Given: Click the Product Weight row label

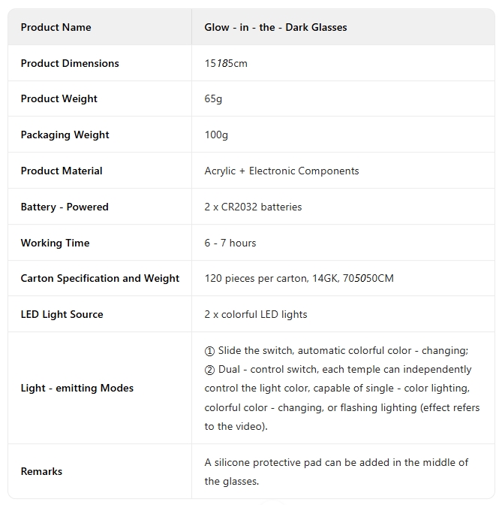Looking at the screenshot, I should (x=59, y=99).
